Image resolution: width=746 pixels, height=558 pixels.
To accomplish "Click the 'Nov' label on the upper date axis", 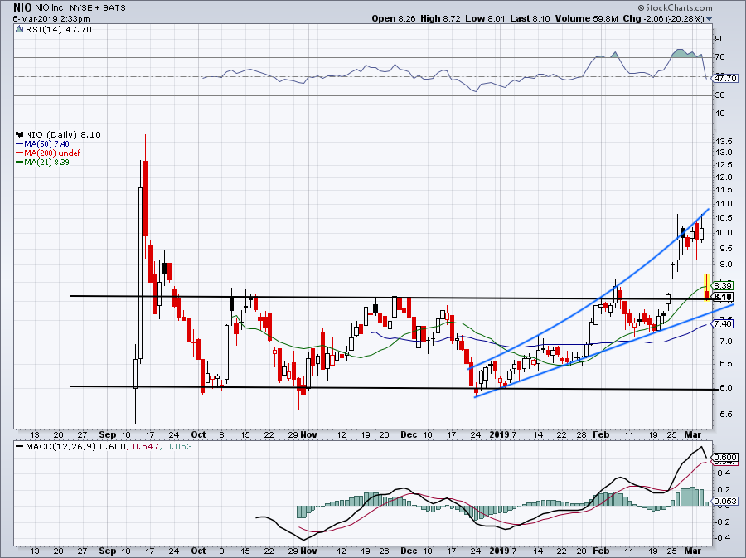I will (x=309, y=434).
